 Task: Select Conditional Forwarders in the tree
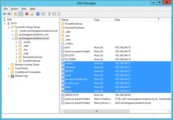pos(28,72)
